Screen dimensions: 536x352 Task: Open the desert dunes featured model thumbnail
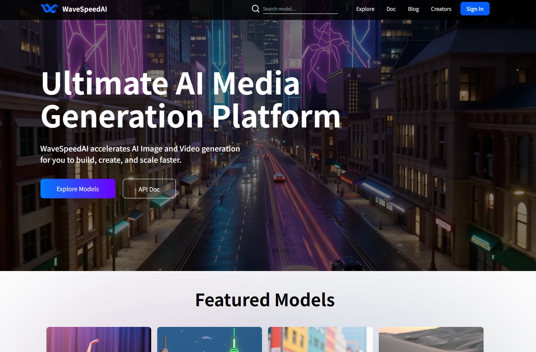pos(431,340)
